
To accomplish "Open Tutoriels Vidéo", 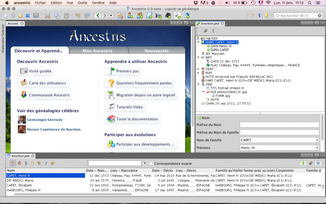I will (x=125, y=107).
